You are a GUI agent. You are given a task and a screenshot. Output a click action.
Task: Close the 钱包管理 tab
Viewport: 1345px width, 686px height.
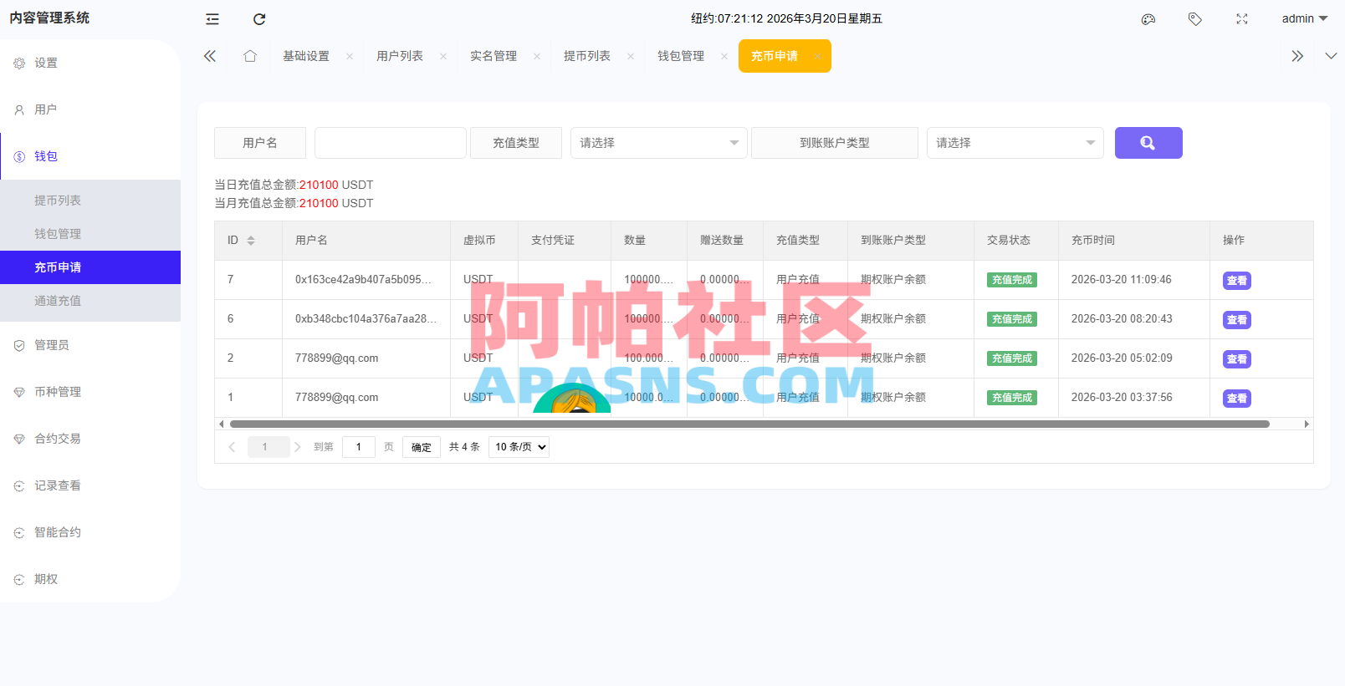724,57
